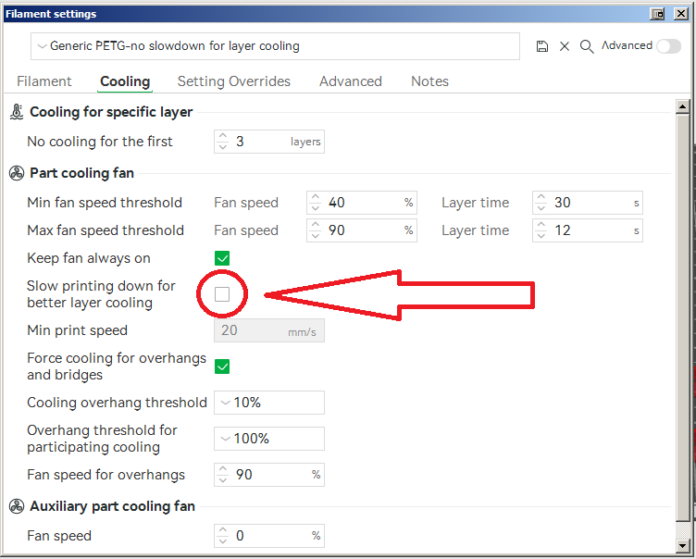Click the Max fan speed threshold label
This screenshot has width=696, height=559.
106,230
